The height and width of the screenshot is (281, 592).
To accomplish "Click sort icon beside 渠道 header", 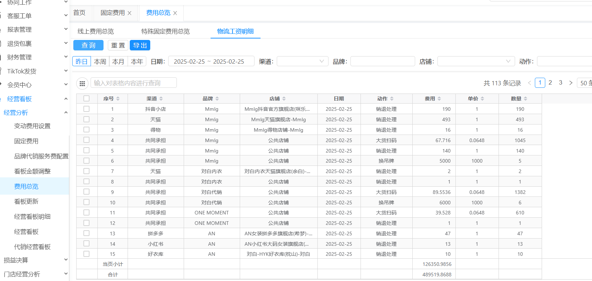I will point(161,99).
